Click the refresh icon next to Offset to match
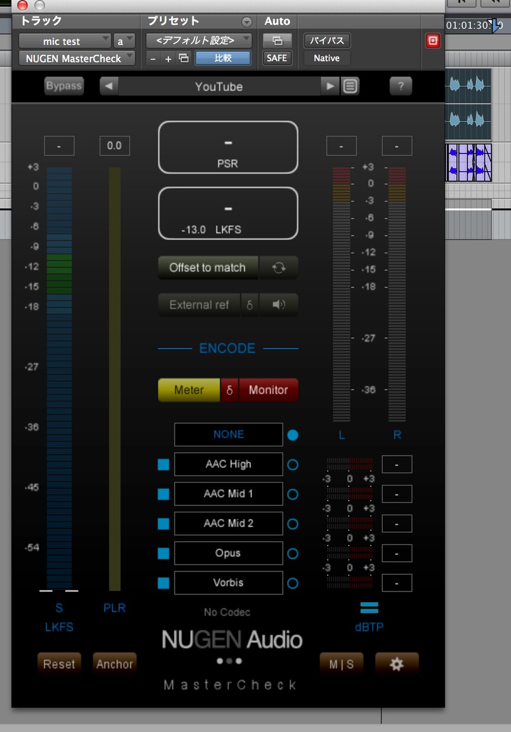The height and width of the screenshot is (732, 511). (279, 267)
